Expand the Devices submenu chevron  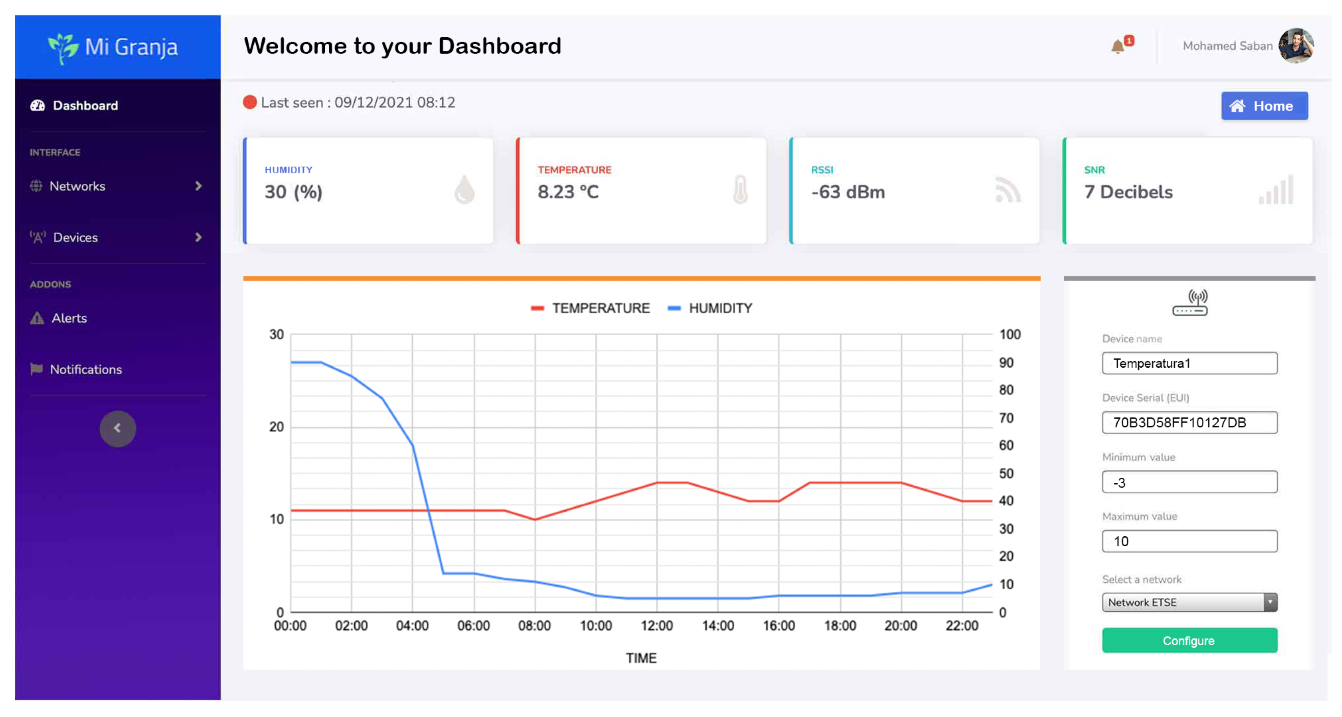pos(198,237)
